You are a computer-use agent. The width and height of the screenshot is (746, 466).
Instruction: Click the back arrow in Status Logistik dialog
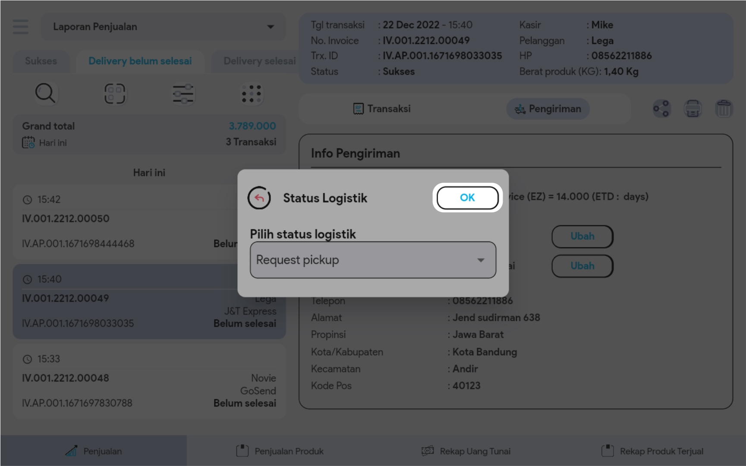(x=259, y=198)
